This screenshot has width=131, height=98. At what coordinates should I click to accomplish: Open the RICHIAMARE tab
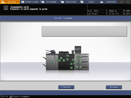pyautogui.click(x=49, y=2)
